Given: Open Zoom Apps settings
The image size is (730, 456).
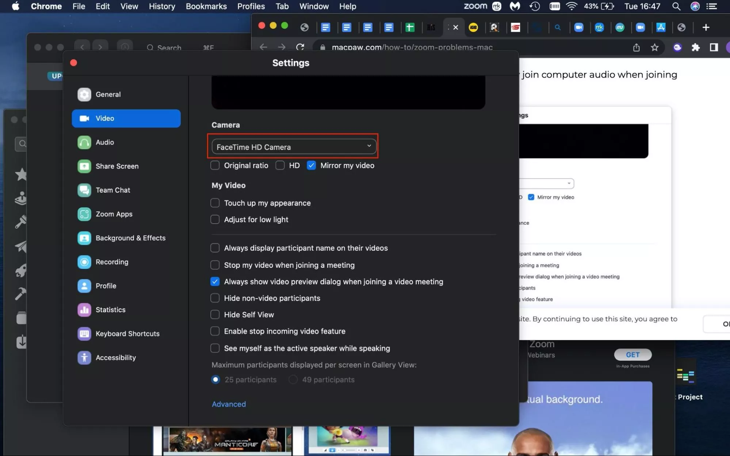Looking at the screenshot, I should (114, 214).
